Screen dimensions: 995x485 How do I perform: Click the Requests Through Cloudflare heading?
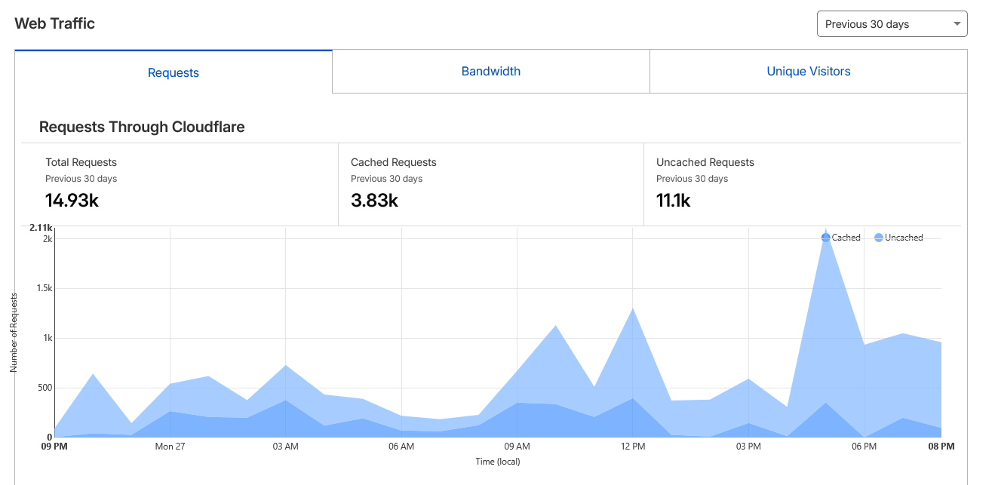pyautogui.click(x=142, y=127)
